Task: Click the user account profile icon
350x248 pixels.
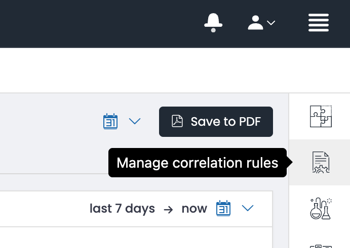Action: pyautogui.click(x=255, y=23)
